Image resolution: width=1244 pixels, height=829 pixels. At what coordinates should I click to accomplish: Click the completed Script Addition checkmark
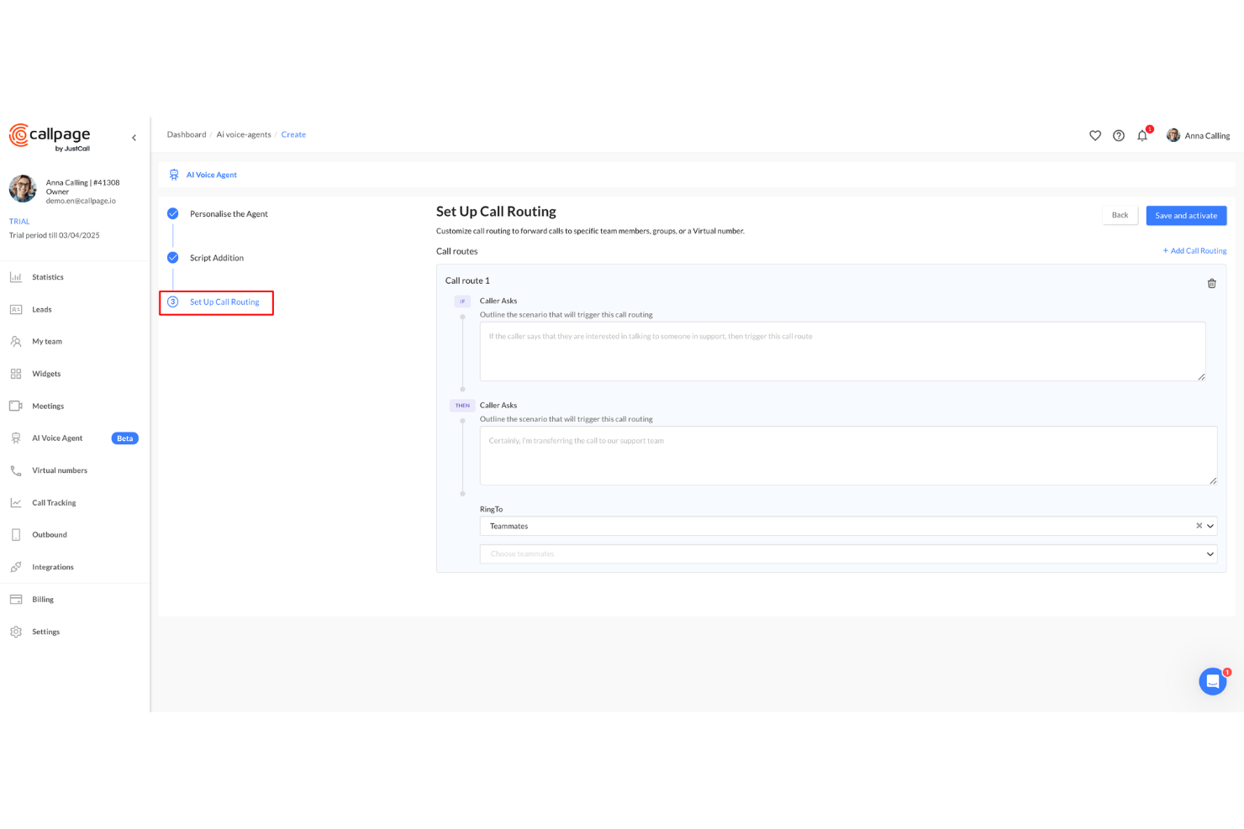(172, 258)
